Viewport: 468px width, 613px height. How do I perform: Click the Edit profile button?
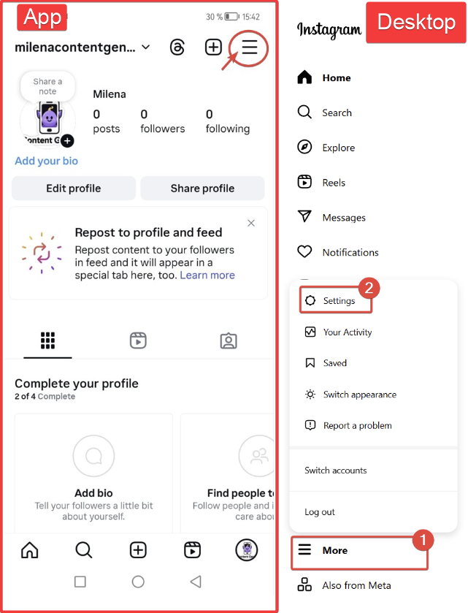(74, 188)
